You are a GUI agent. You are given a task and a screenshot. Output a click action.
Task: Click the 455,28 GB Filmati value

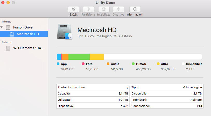(x=143, y=69)
